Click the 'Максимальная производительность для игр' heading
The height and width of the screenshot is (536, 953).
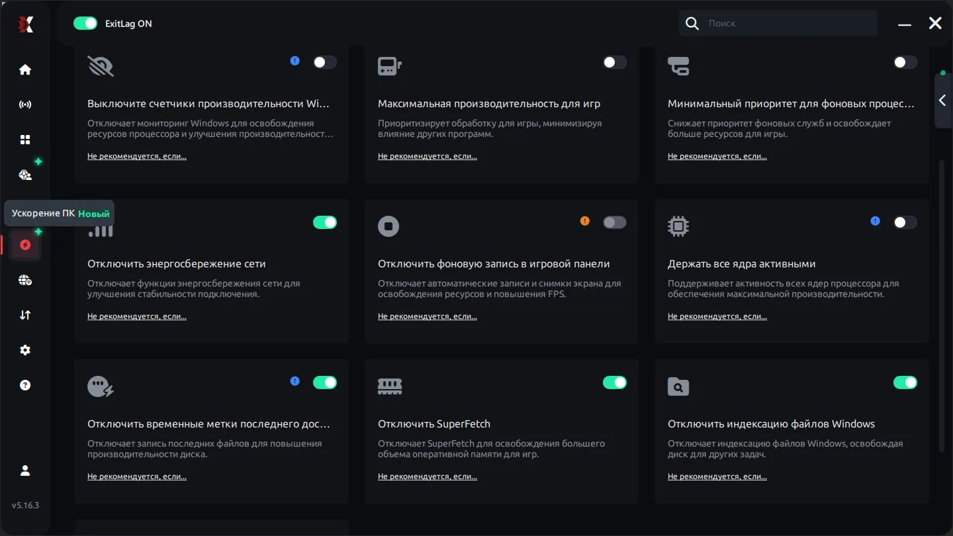pyautogui.click(x=489, y=104)
